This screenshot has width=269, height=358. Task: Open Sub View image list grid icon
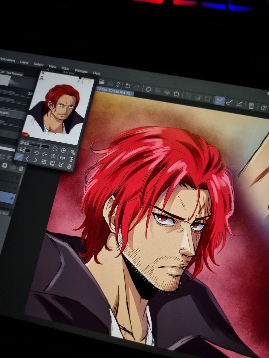(x=44, y=161)
